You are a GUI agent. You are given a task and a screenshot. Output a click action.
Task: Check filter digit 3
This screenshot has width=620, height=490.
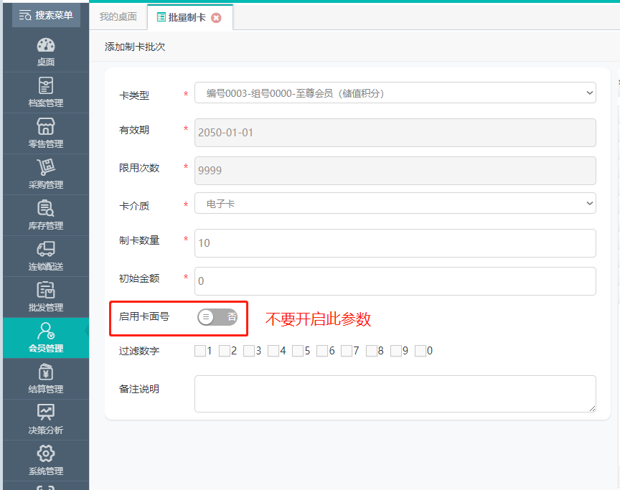pos(249,351)
